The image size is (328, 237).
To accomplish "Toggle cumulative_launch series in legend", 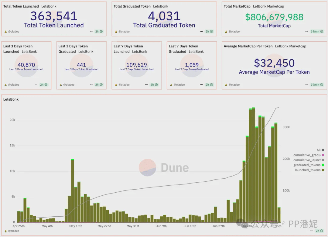I will tap(309, 160).
